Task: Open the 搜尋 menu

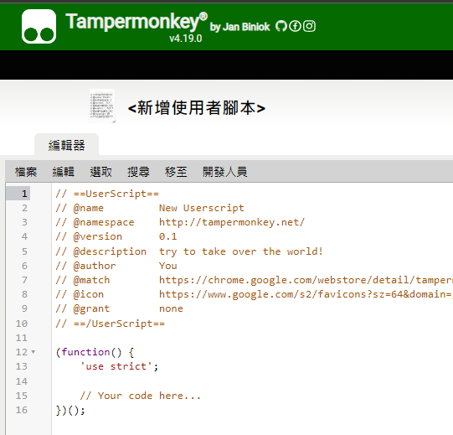Action: click(x=138, y=172)
